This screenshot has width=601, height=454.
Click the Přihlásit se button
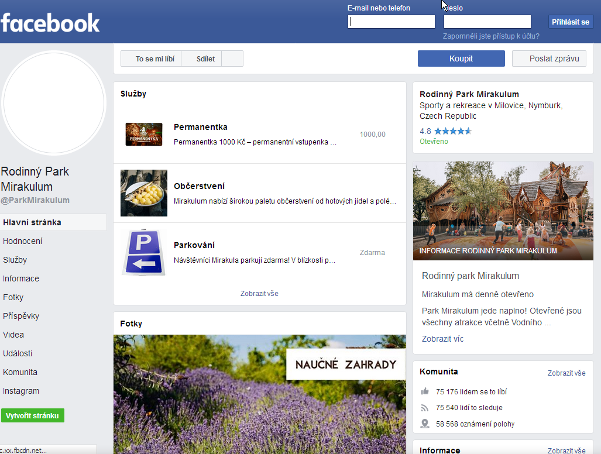[x=571, y=22]
